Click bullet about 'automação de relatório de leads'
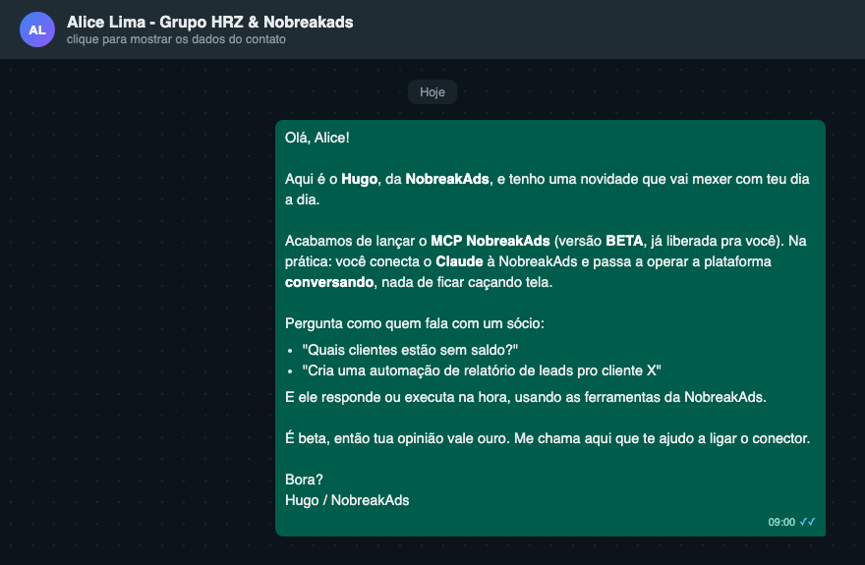The height and width of the screenshot is (565, 865). (481, 370)
